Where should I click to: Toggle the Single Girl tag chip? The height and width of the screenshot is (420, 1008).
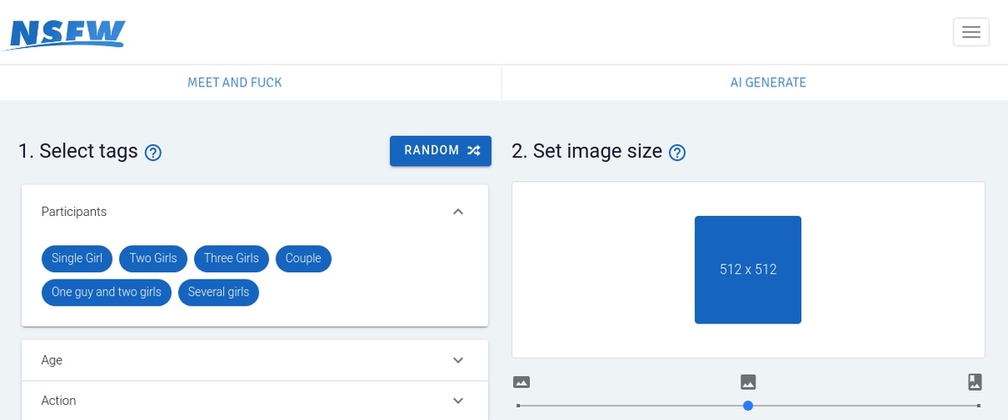coord(76,259)
